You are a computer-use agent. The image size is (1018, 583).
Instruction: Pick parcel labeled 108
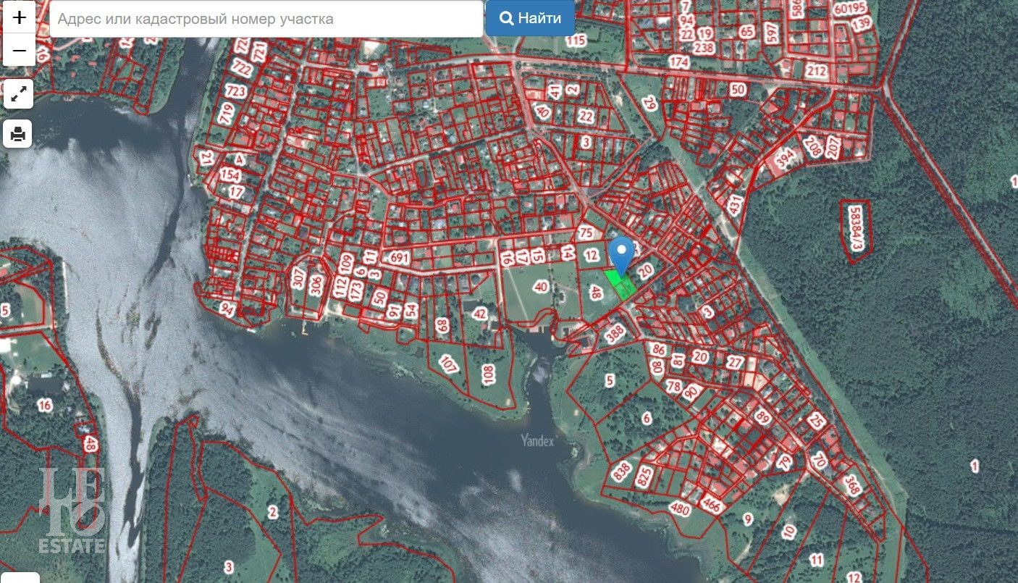[488, 374]
